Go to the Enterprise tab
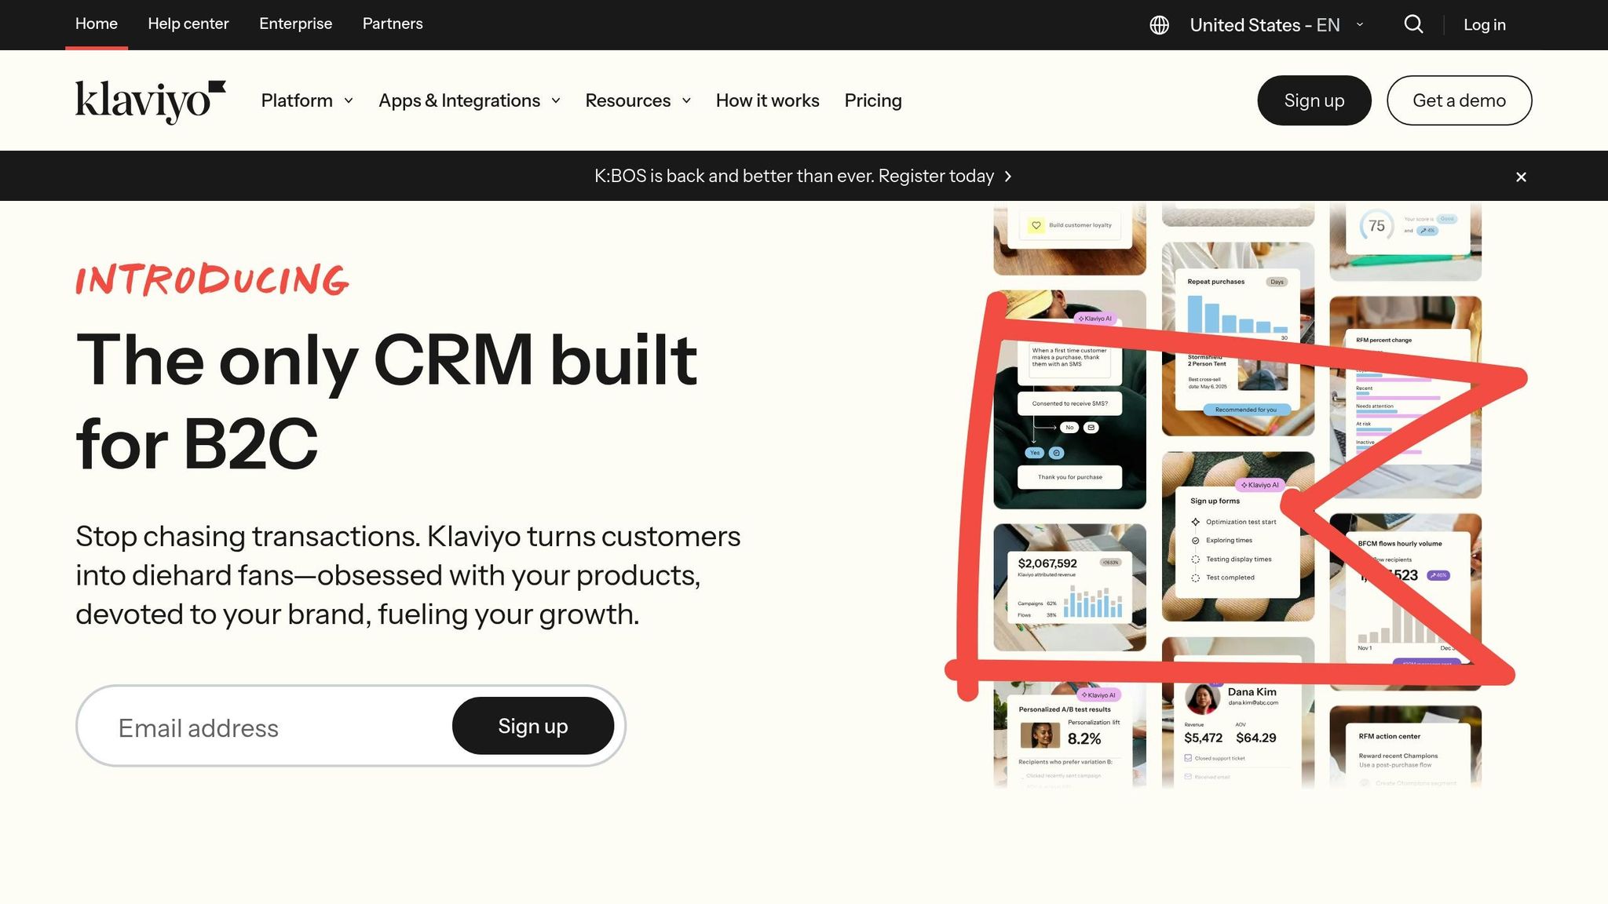The width and height of the screenshot is (1608, 904). coord(295,24)
